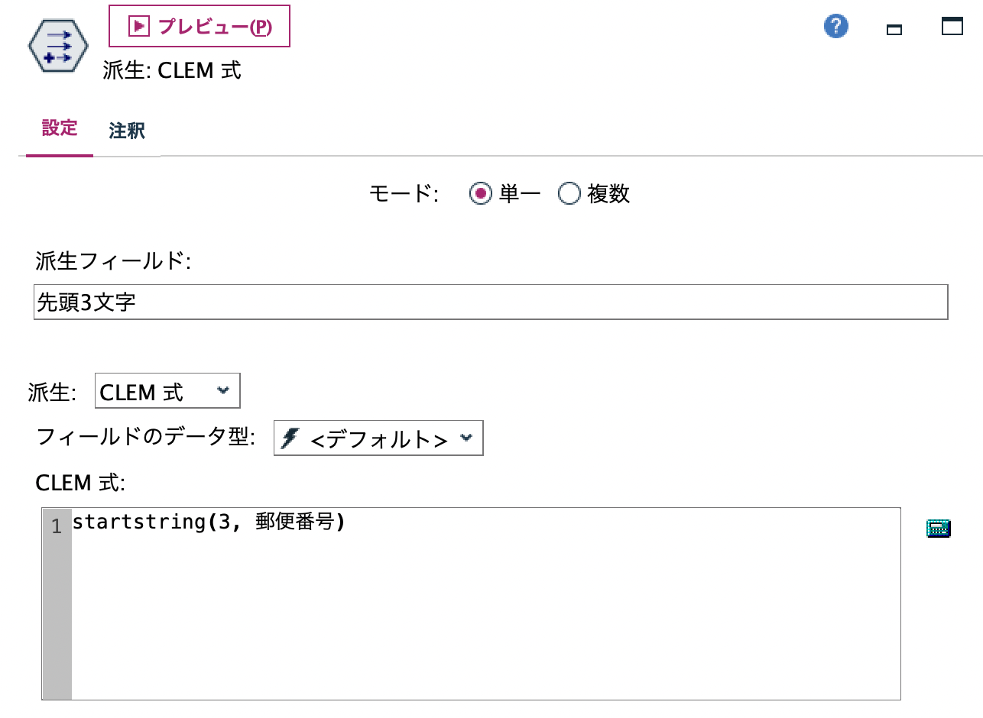Select the 設定 tab
The height and width of the screenshot is (718, 983).
coord(59,129)
